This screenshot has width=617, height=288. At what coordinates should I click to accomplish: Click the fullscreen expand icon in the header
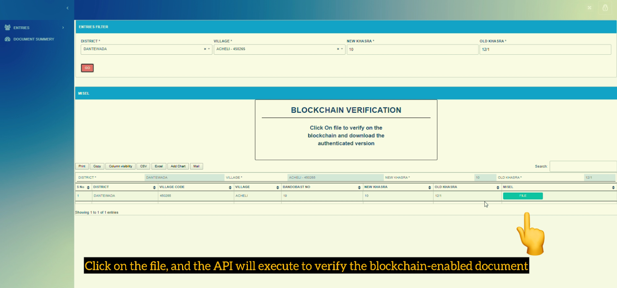point(589,8)
